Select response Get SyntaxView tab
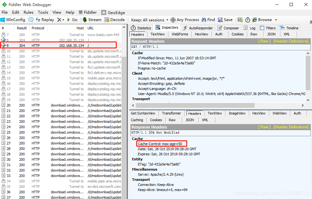 (143, 113)
